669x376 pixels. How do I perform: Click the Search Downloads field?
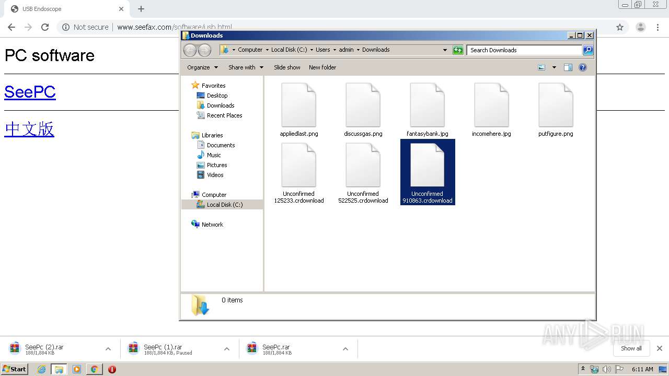(524, 50)
